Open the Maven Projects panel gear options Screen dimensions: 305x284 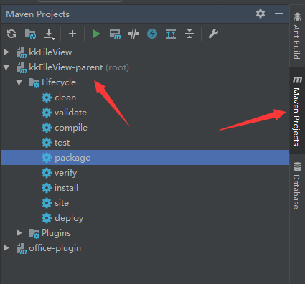(261, 14)
